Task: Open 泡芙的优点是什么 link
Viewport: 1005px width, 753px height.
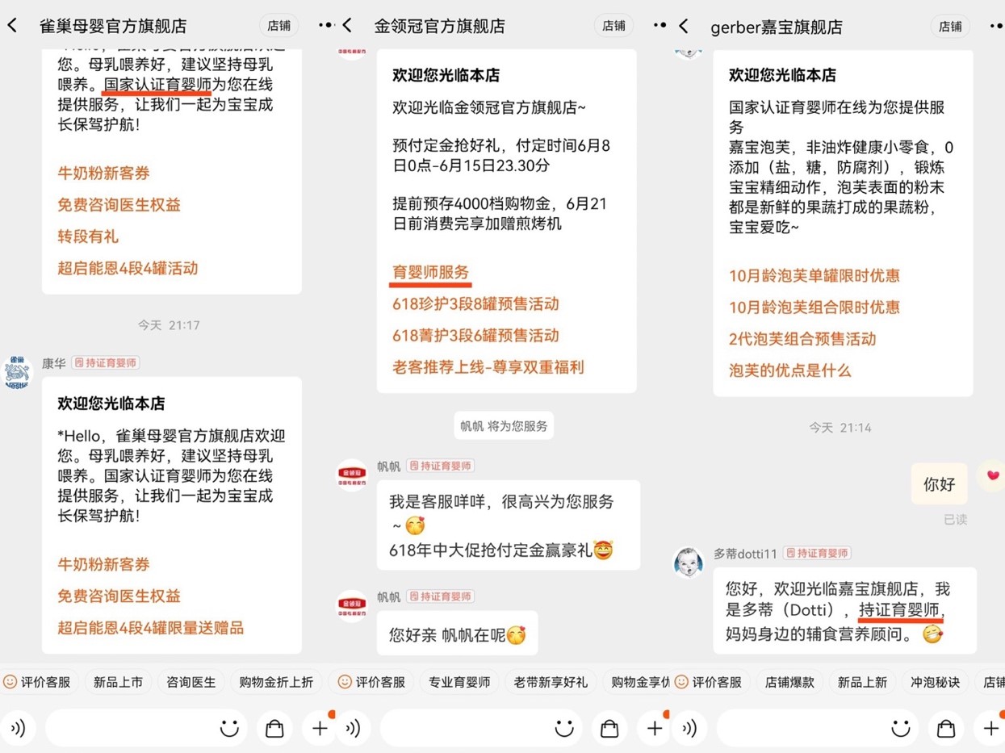Action: tap(790, 370)
